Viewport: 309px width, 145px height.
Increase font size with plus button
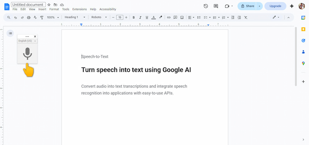[126, 17]
